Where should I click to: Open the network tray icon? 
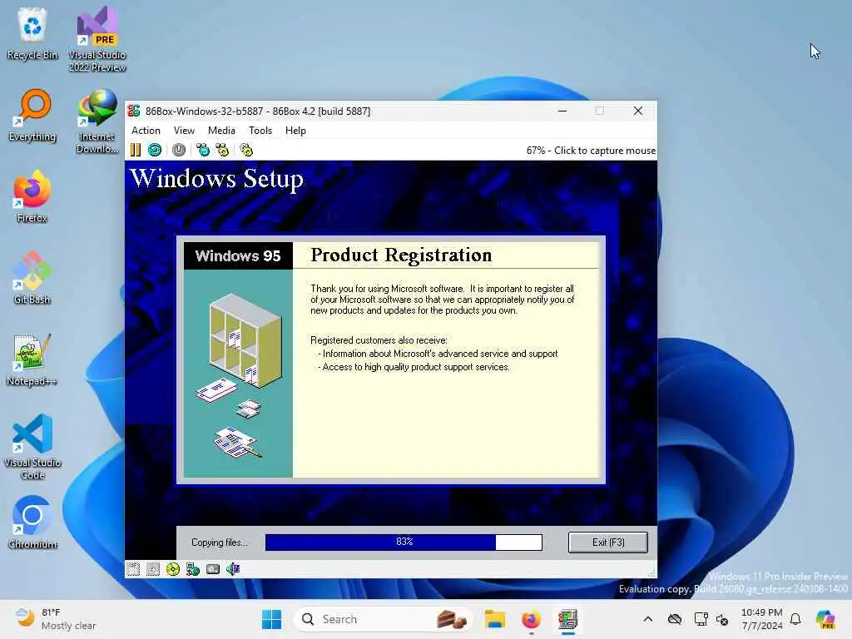(701, 619)
